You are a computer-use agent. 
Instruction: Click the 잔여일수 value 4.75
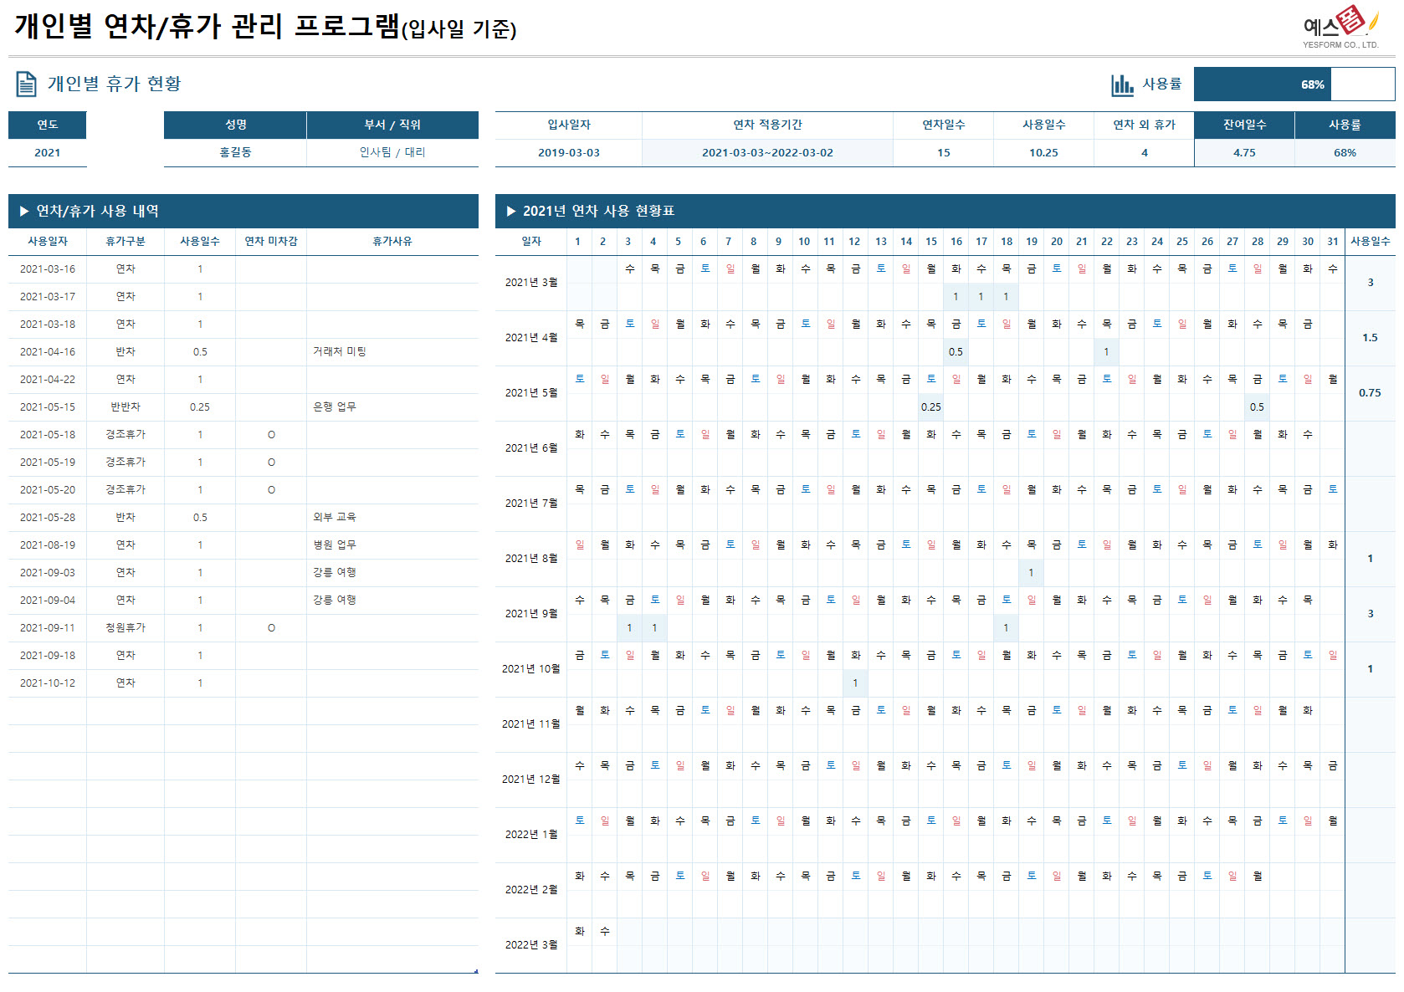1244,153
